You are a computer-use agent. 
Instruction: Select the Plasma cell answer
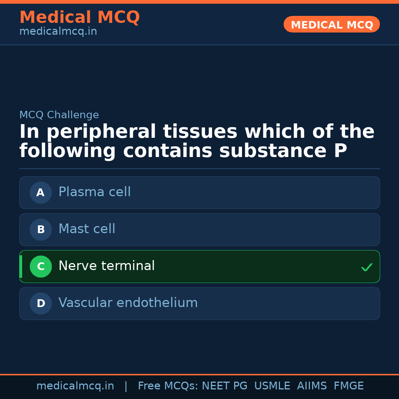(x=95, y=192)
